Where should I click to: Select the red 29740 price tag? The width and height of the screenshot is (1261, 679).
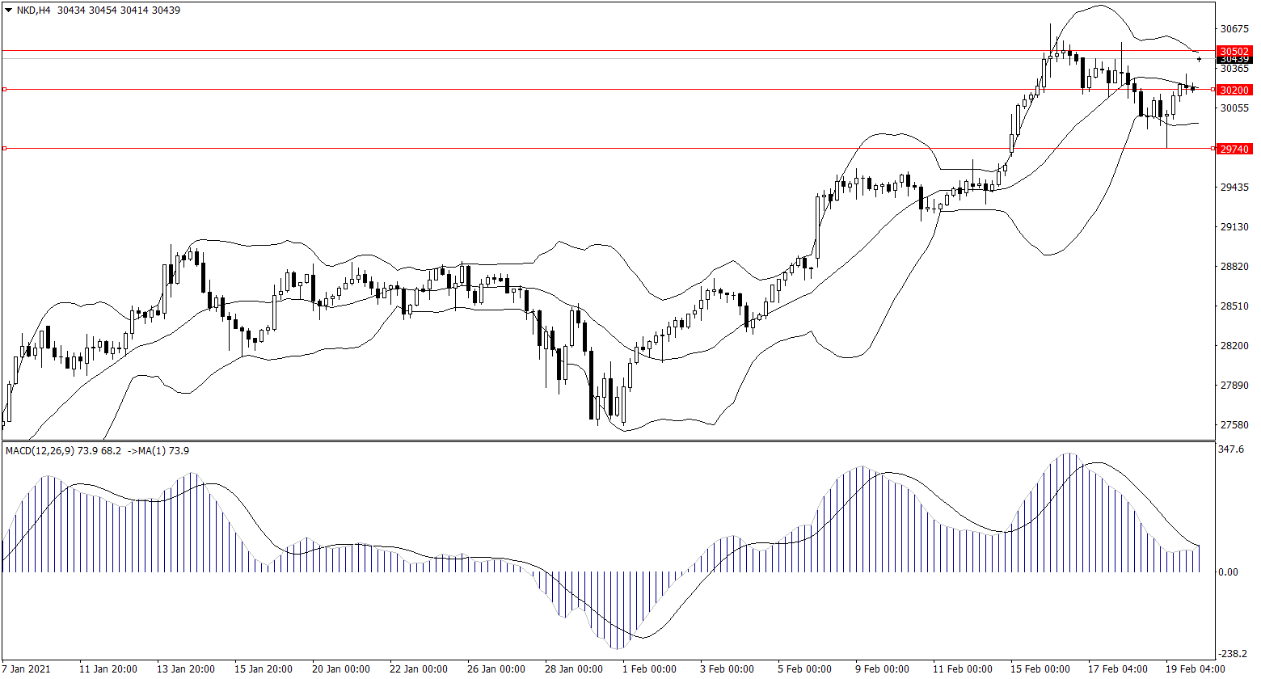click(1235, 149)
